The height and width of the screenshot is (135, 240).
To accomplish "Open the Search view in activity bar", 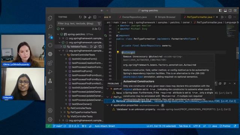I will [x=50, y=27].
